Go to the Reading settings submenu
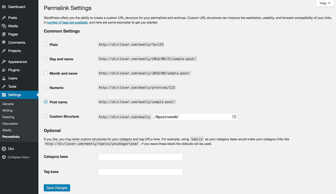Screen dimensions: 336x194 click(8, 117)
